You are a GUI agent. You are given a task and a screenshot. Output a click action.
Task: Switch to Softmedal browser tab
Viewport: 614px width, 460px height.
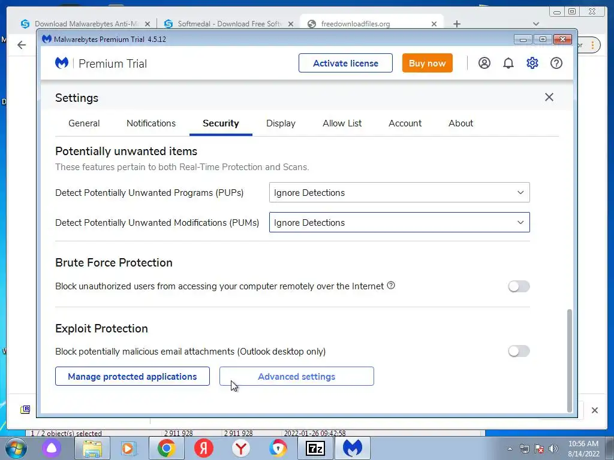(x=230, y=24)
